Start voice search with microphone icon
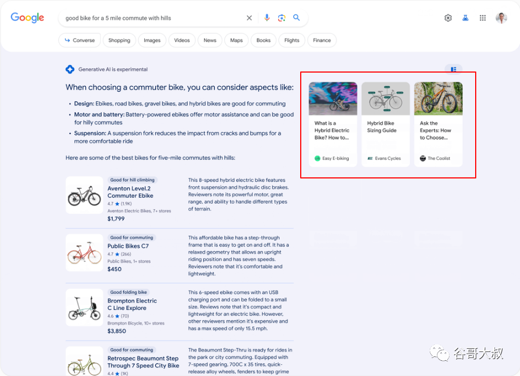520x376 pixels. point(267,18)
